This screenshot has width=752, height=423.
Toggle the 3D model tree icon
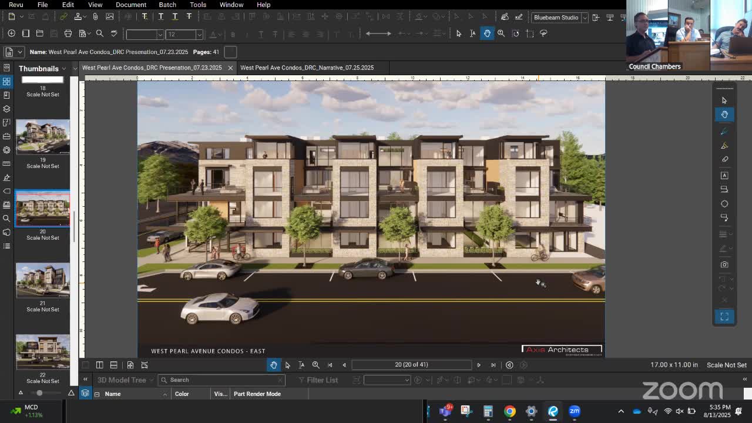[x=85, y=394]
